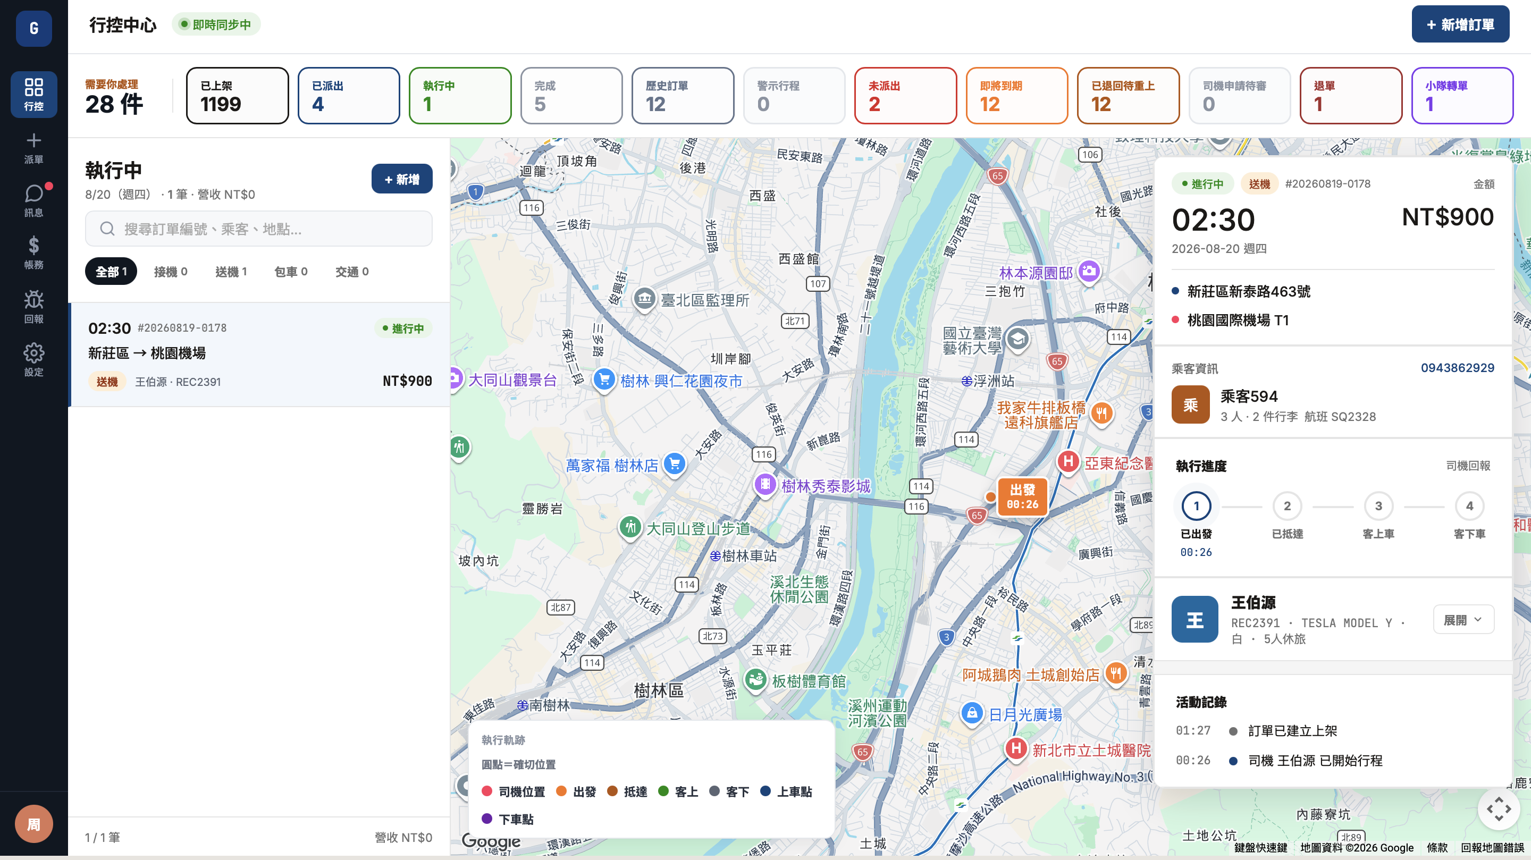Select the 全部 1 filter tab
Viewport: 1531px width, 860px height.
point(111,272)
